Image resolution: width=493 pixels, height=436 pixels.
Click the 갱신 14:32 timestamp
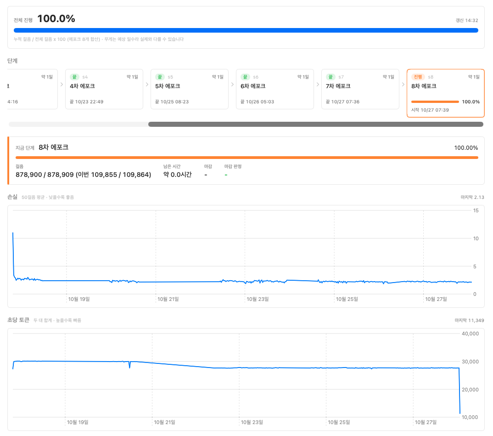466,21
